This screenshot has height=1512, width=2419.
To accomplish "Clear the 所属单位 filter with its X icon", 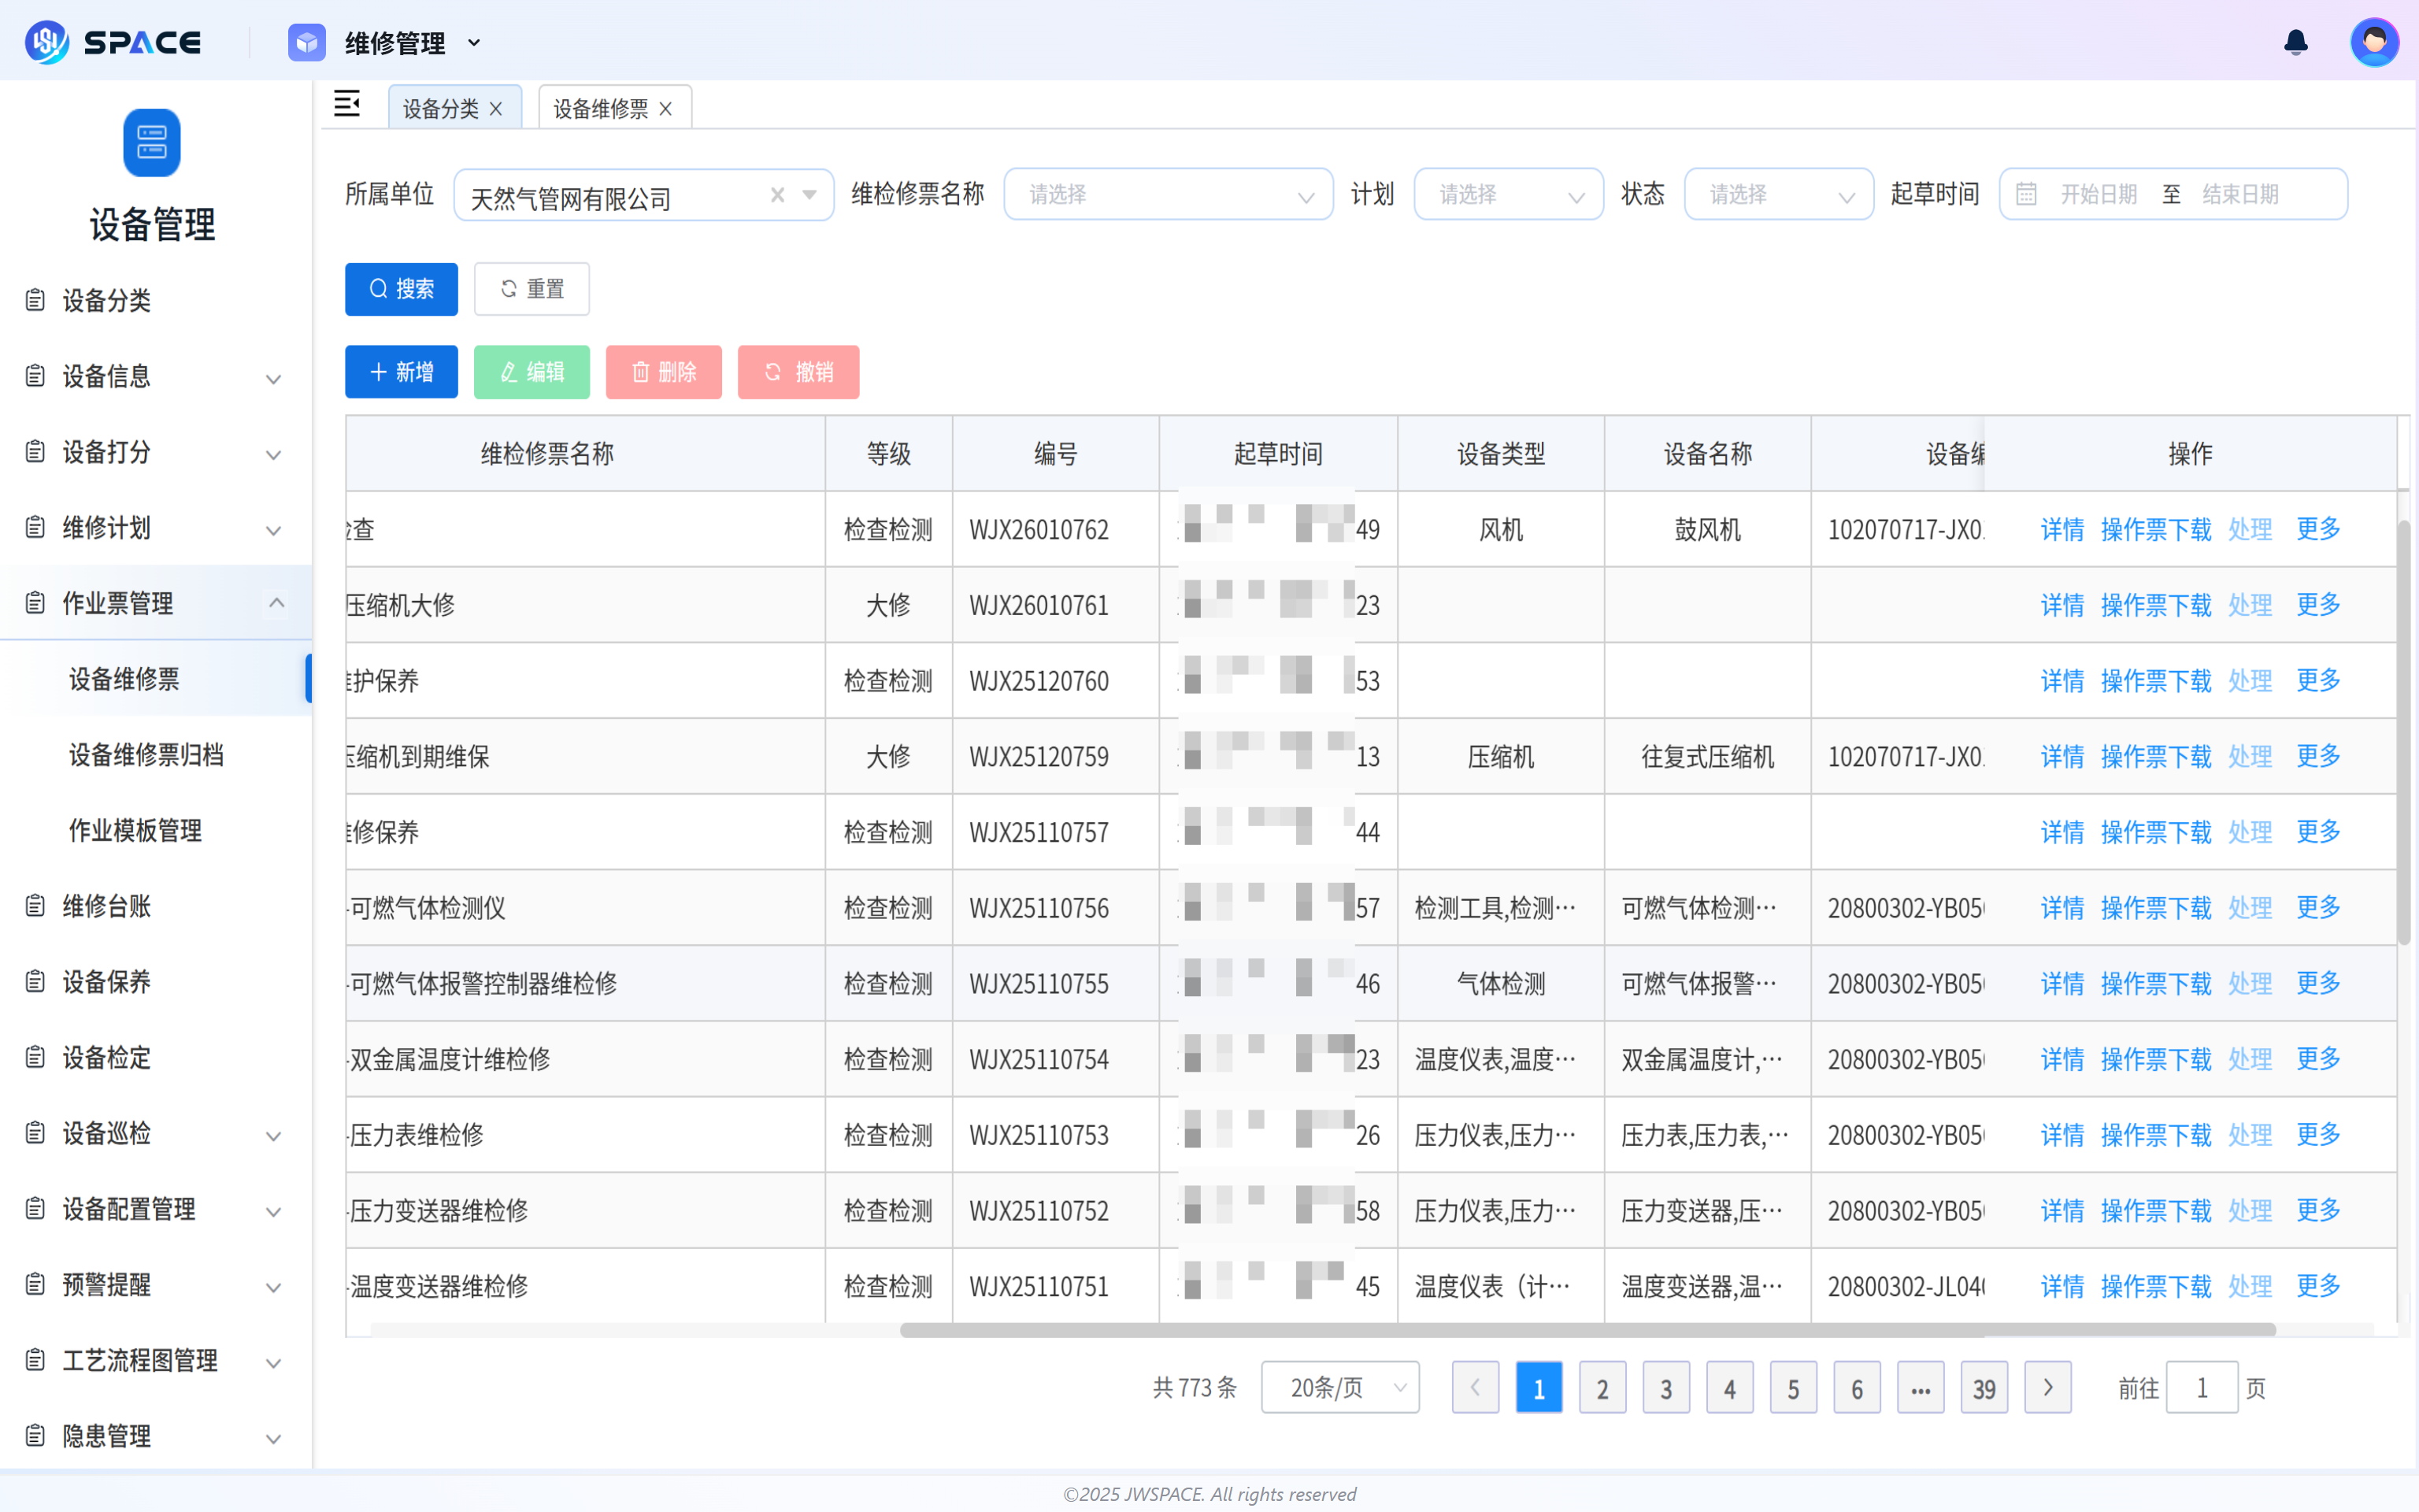I will [778, 195].
